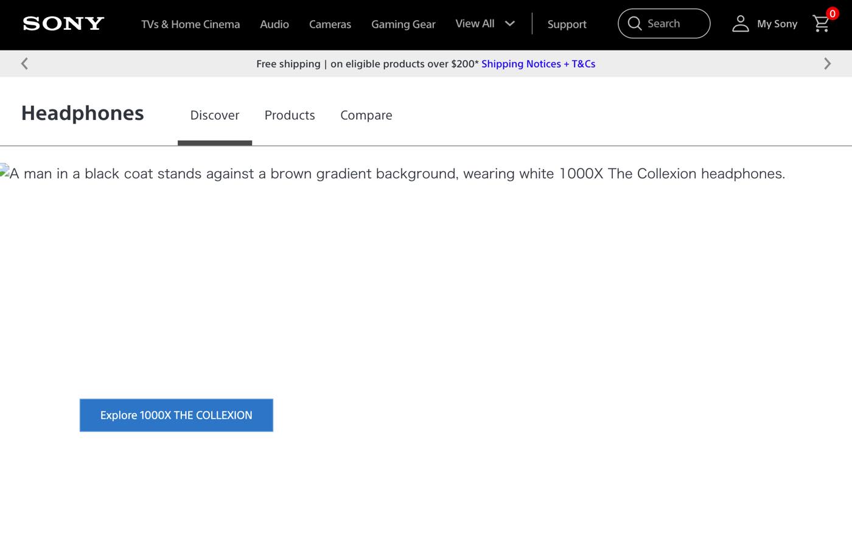This screenshot has width=852, height=544.
Task: Select Cameras in the top navigation
Action: click(x=330, y=24)
